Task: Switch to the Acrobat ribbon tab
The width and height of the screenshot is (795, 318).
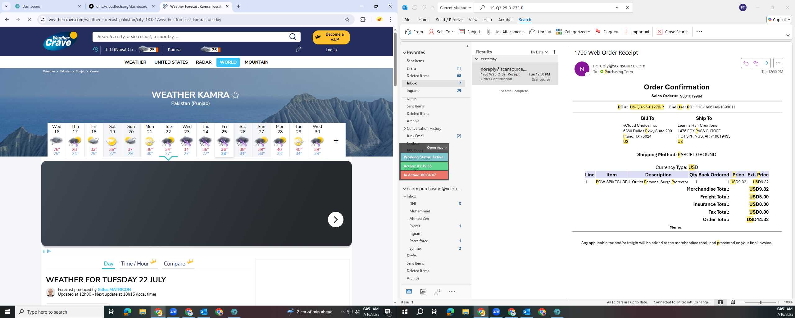Action: pyautogui.click(x=505, y=20)
